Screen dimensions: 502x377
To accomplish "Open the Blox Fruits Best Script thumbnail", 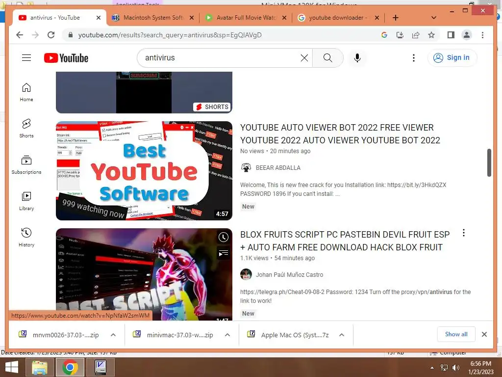I will coord(144,274).
